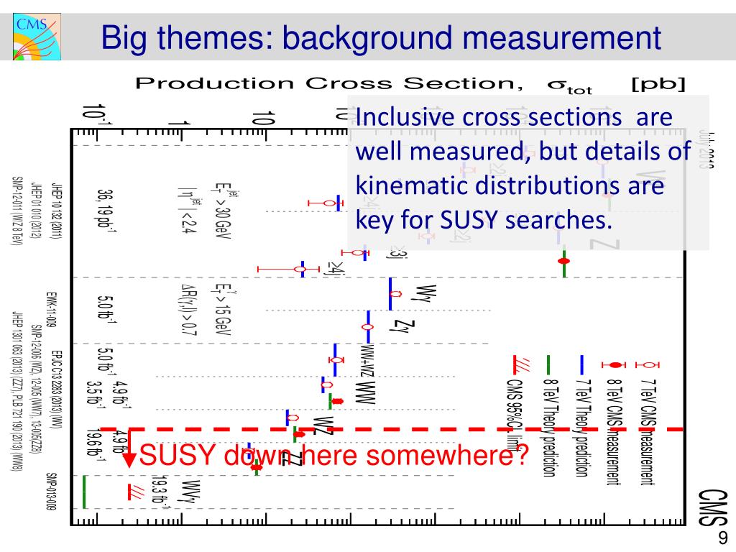Click the slide number 9
Screen dimensions: 736x552
723,538
